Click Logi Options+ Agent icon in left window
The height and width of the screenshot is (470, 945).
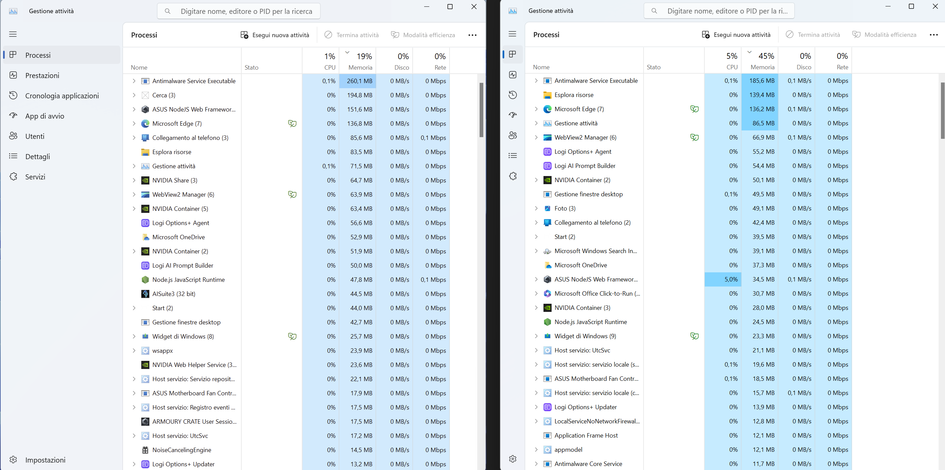(x=145, y=223)
